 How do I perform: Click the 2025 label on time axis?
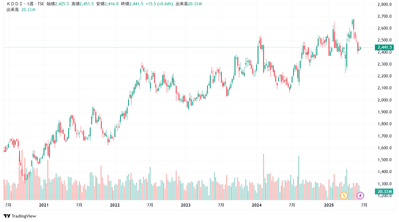pos(329,205)
